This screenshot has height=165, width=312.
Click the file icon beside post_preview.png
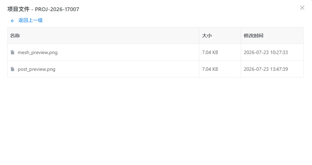click(x=13, y=69)
